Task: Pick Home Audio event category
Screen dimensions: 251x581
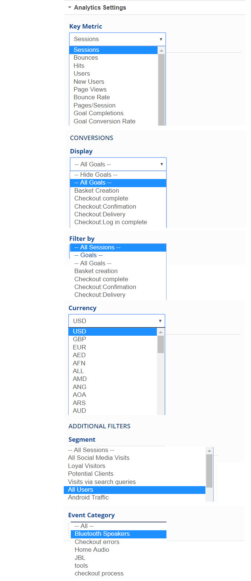Action: tap(92, 550)
